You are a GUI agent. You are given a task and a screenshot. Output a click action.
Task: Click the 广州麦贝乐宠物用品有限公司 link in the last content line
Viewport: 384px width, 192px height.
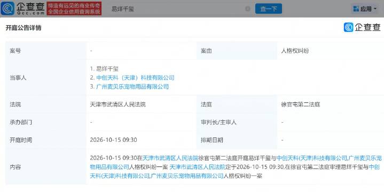187,176
